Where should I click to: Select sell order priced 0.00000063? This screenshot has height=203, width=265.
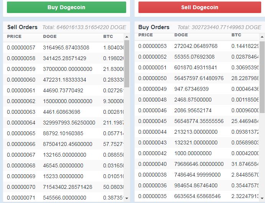click(63, 112)
